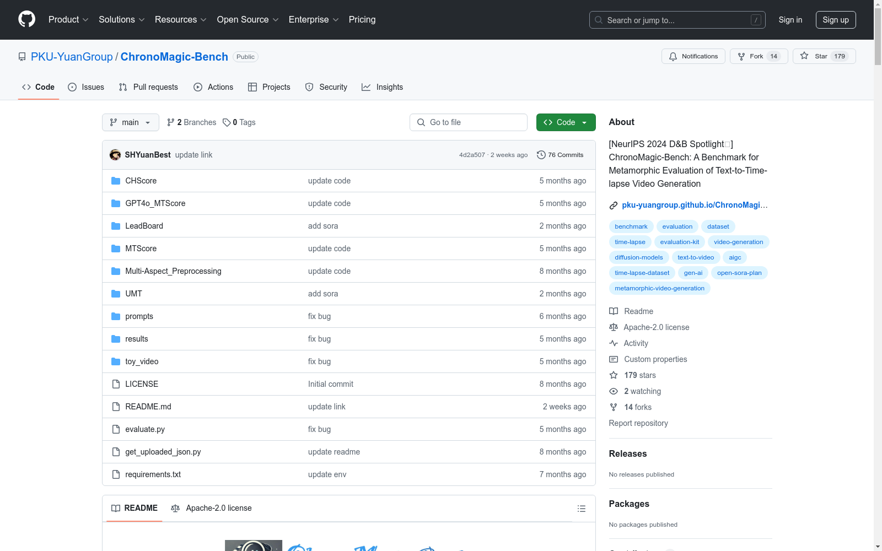Click the time-lapse topic tag
The height and width of the screenshot is (551, 882).
(630, 242)
